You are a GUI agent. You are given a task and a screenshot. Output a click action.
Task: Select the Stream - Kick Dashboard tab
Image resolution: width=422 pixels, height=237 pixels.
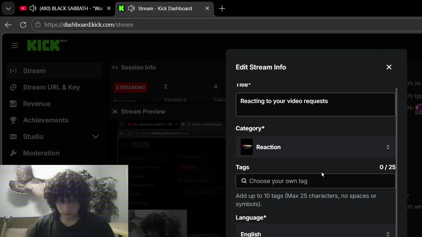click(x=165, y=9)
